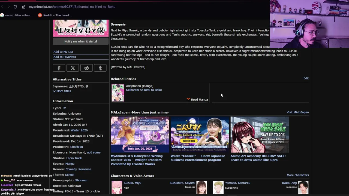The width and height of the screenshot is (349, 196).
Task: Click the browser address bar URL
Action: click(72, 7)
